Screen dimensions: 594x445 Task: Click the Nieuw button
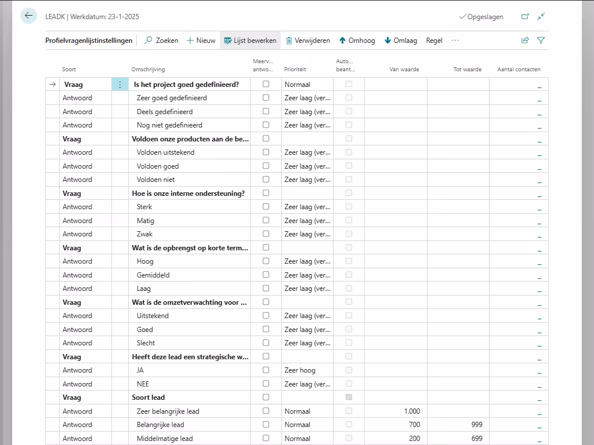pyautogui.click(x=201, y=41)
